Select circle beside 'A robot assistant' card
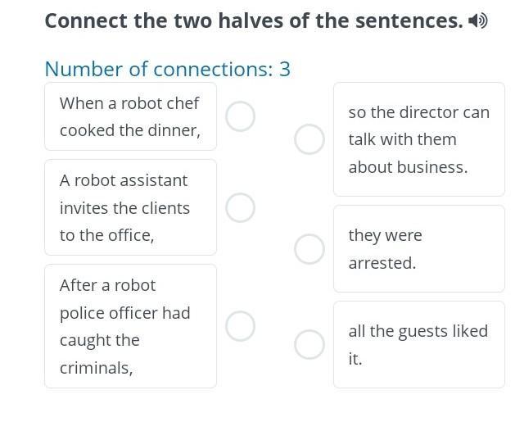This screenshot has height=422, width=515. 240,208
